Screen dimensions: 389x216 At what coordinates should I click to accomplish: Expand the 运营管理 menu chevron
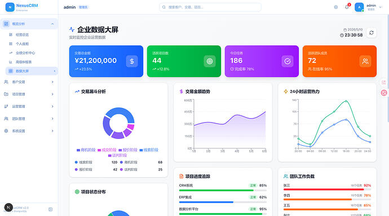(x=52, y=106)
